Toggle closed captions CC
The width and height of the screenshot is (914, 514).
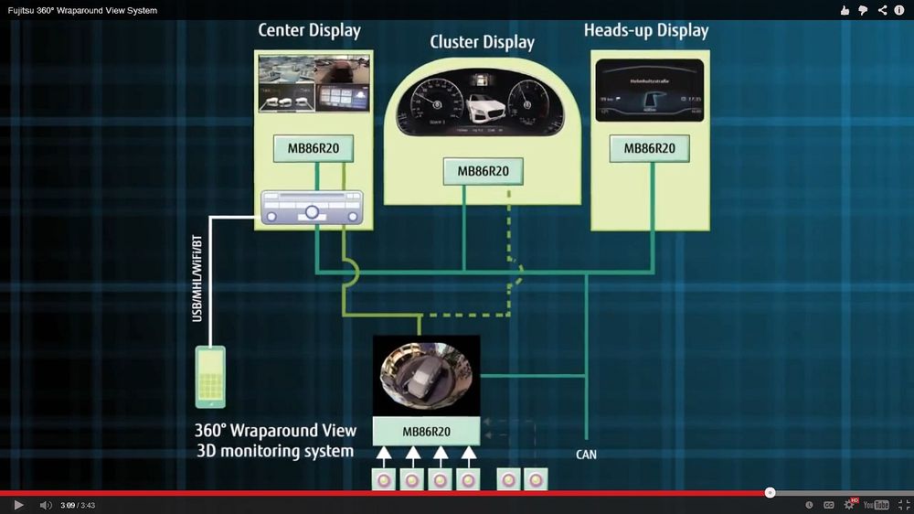(829, 505)
